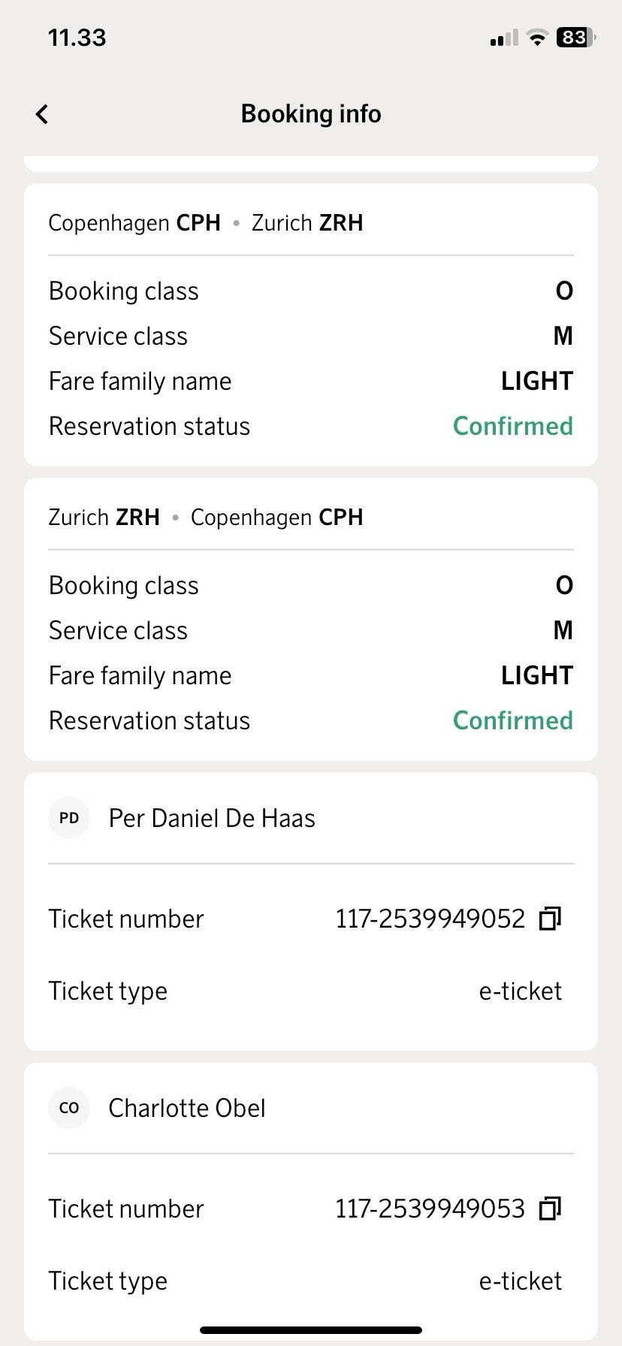Tap ticket number 117-2539949053
This screenshot has height=1346, width=622.
pyautogui.click(x=430, y=1209)
